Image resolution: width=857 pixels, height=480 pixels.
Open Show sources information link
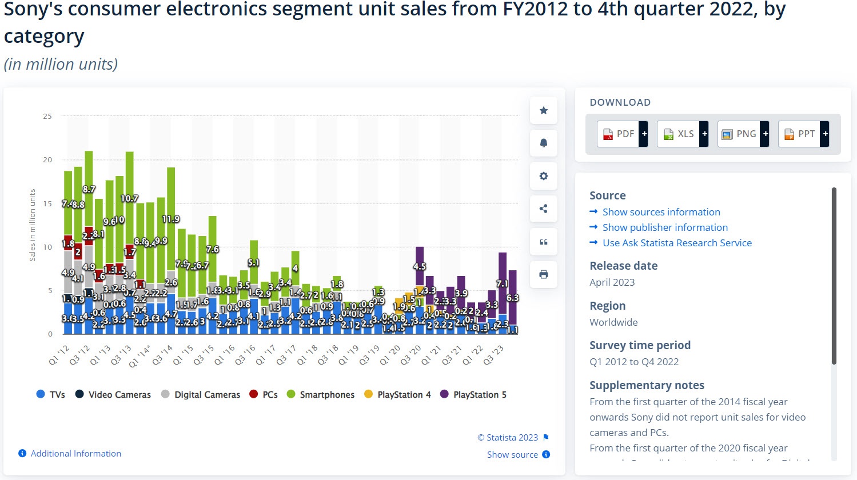pyautogui.click(x=661, y=212)
